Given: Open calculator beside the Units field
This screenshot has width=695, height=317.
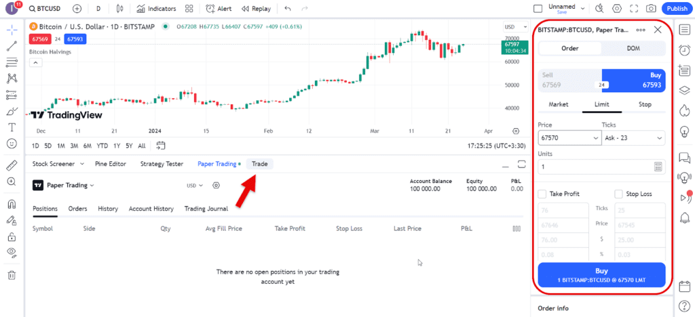Looking at the screenshot, I should click(658, 167).
